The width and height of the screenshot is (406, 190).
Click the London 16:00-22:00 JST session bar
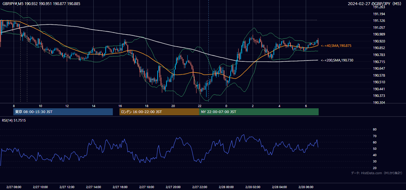[x=159, y=112]
